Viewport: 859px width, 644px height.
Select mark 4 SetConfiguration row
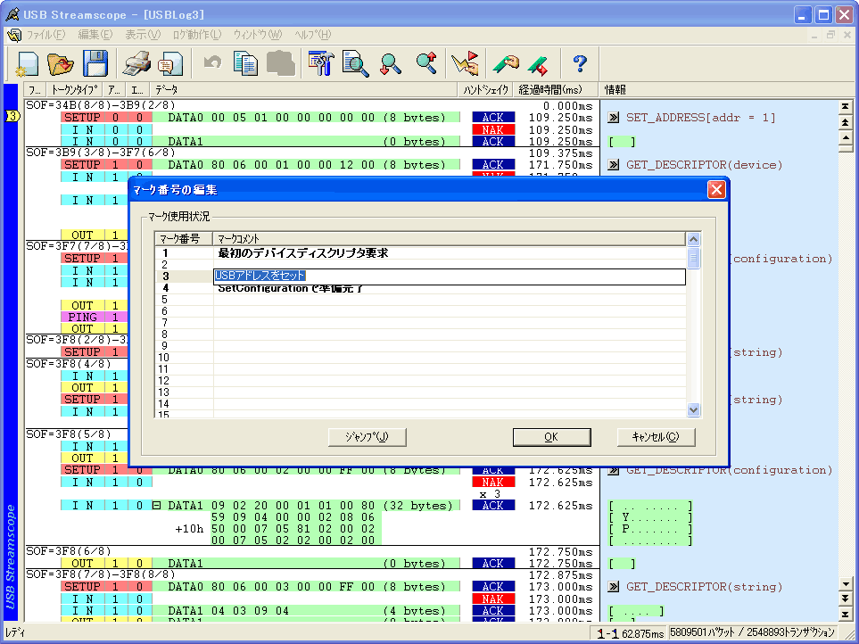coord(421,288)
